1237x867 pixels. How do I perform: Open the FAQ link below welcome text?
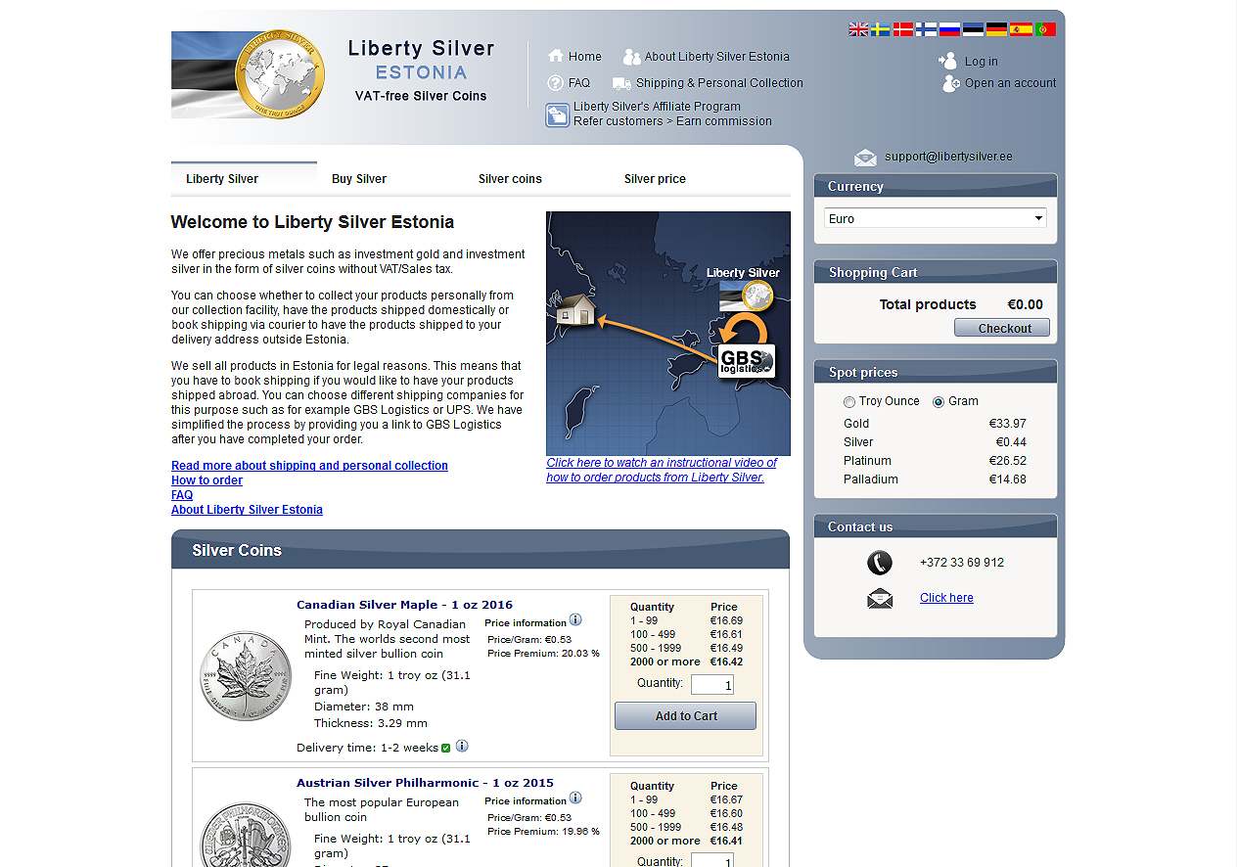(182, 495)
